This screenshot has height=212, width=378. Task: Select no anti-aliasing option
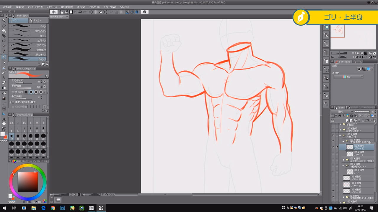click(x=26, y=92)
